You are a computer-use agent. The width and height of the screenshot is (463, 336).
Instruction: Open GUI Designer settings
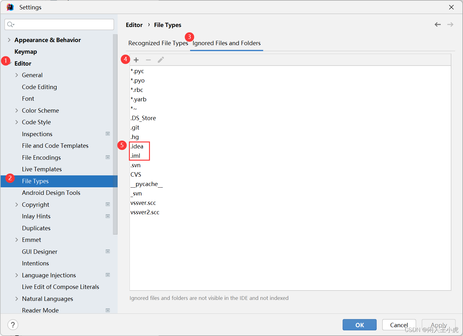tap(40, 252)
